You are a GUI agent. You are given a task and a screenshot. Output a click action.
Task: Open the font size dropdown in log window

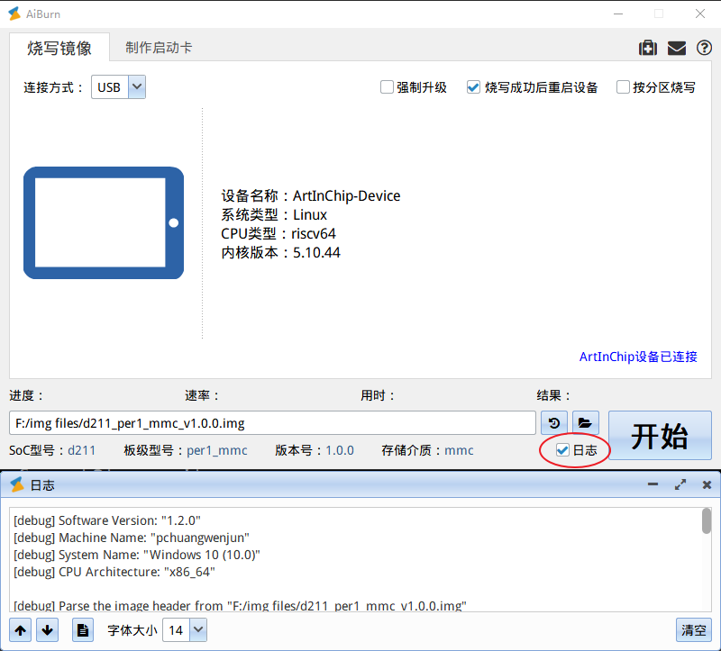tap(199, 630)
